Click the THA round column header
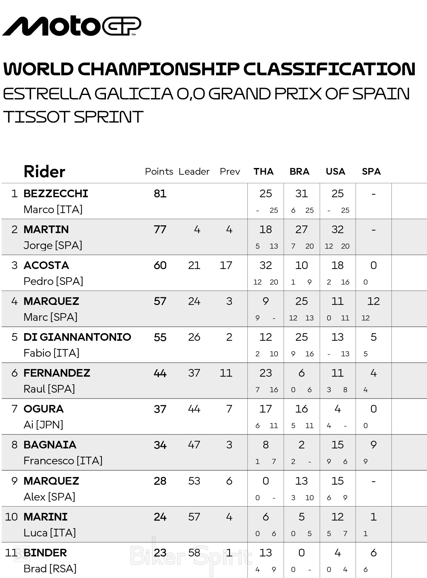The width and height of the screenshot is (427, 578). coord(263,171)
